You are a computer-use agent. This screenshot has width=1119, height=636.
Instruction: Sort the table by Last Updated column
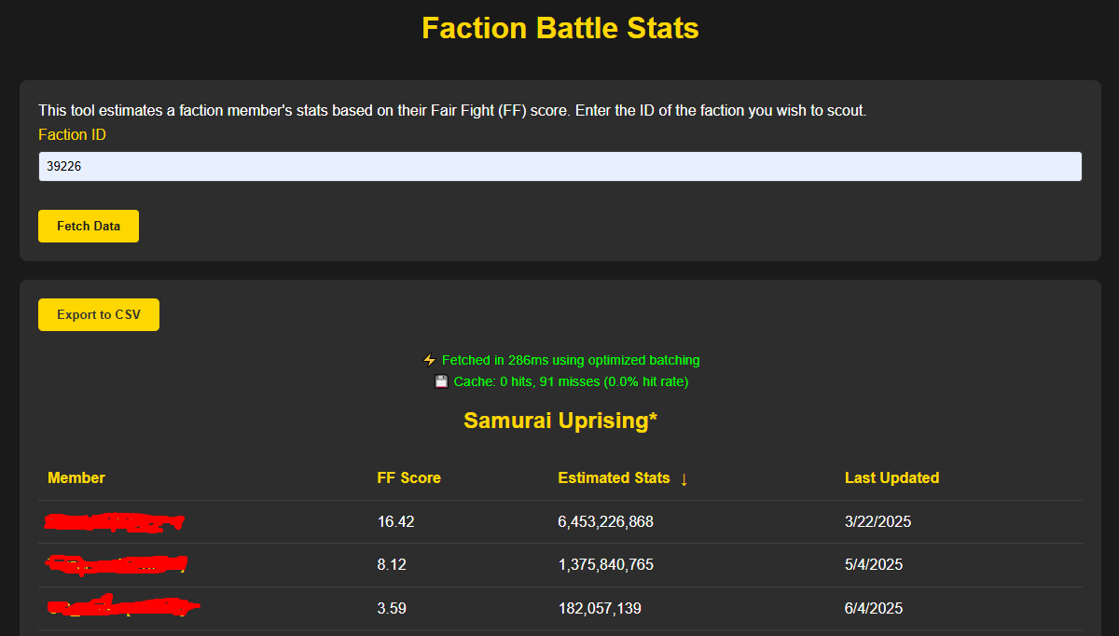point(891,477)
